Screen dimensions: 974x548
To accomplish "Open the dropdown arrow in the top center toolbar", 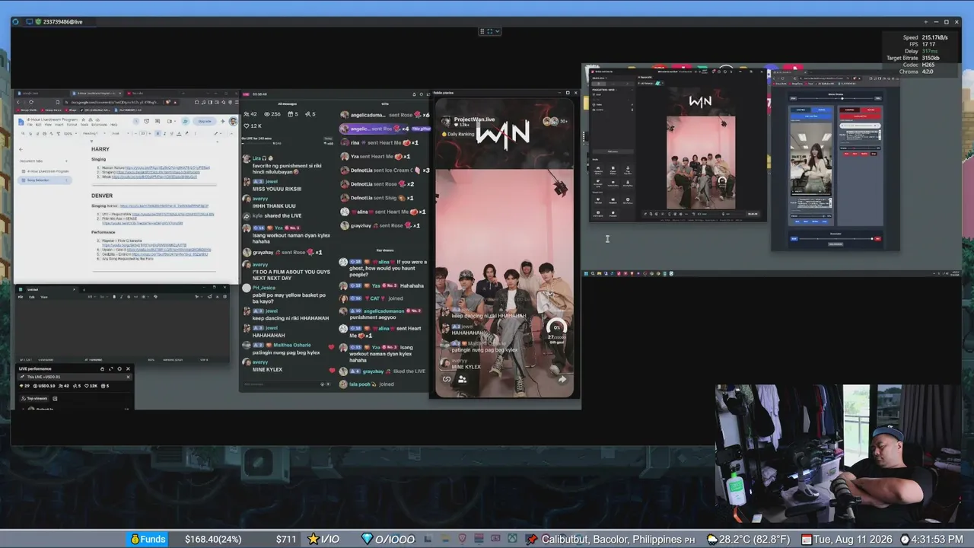I will tap(497, 31).
